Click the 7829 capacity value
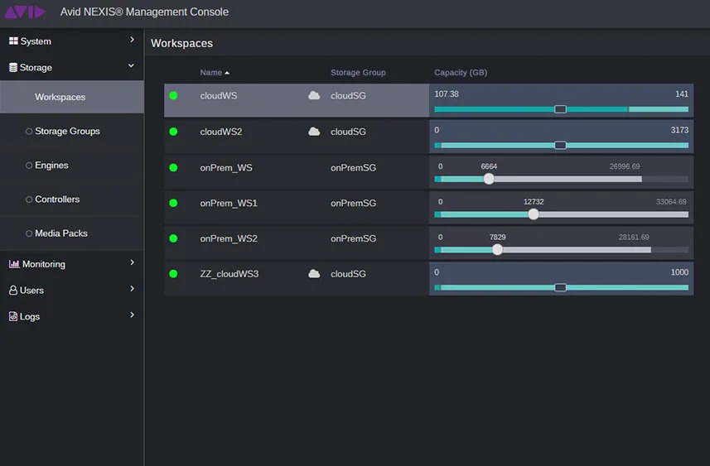 [497, 237]
